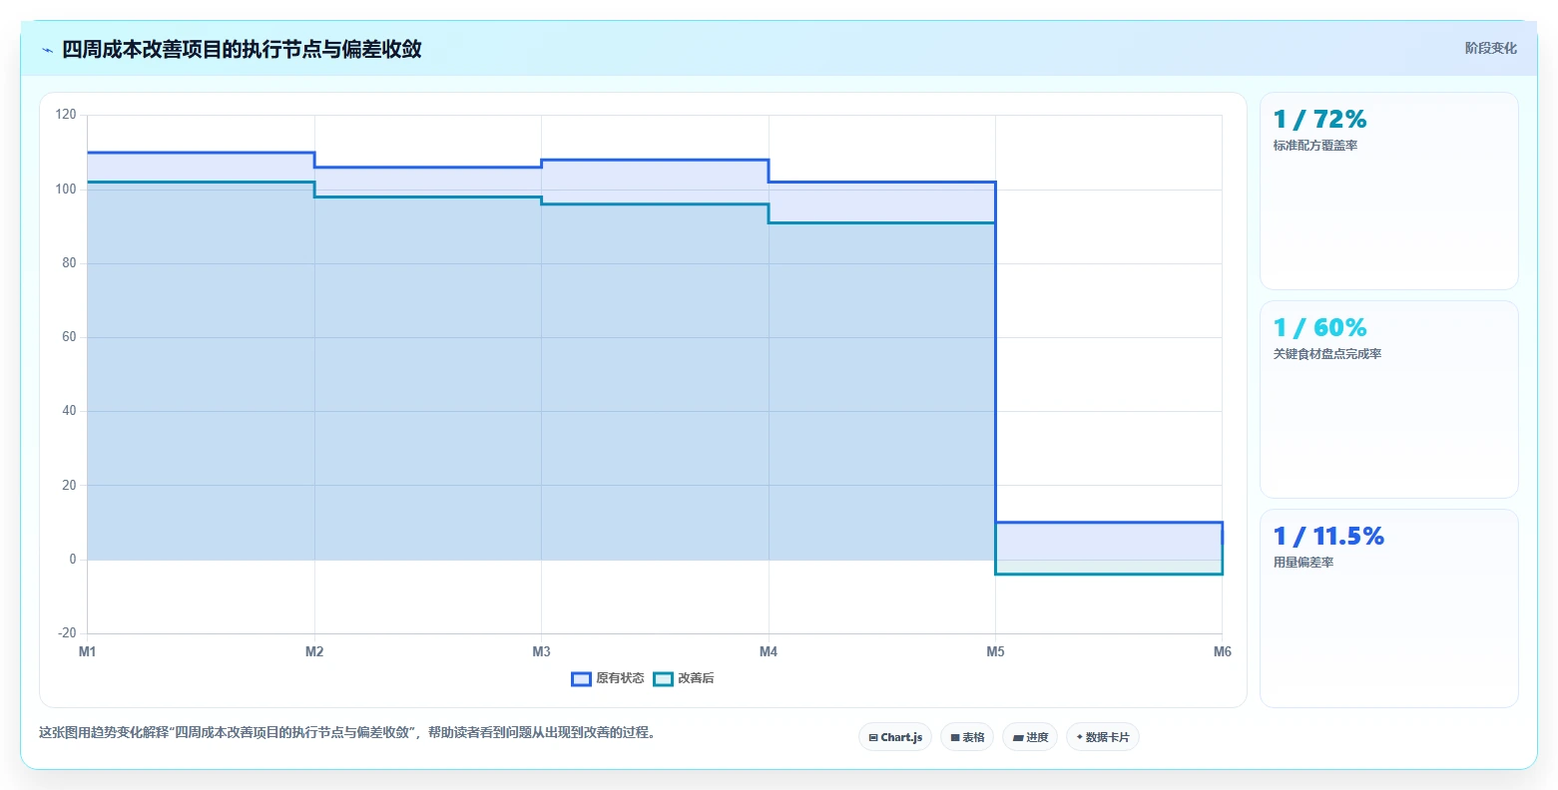Click the 表格 tag button

[967, 737]
